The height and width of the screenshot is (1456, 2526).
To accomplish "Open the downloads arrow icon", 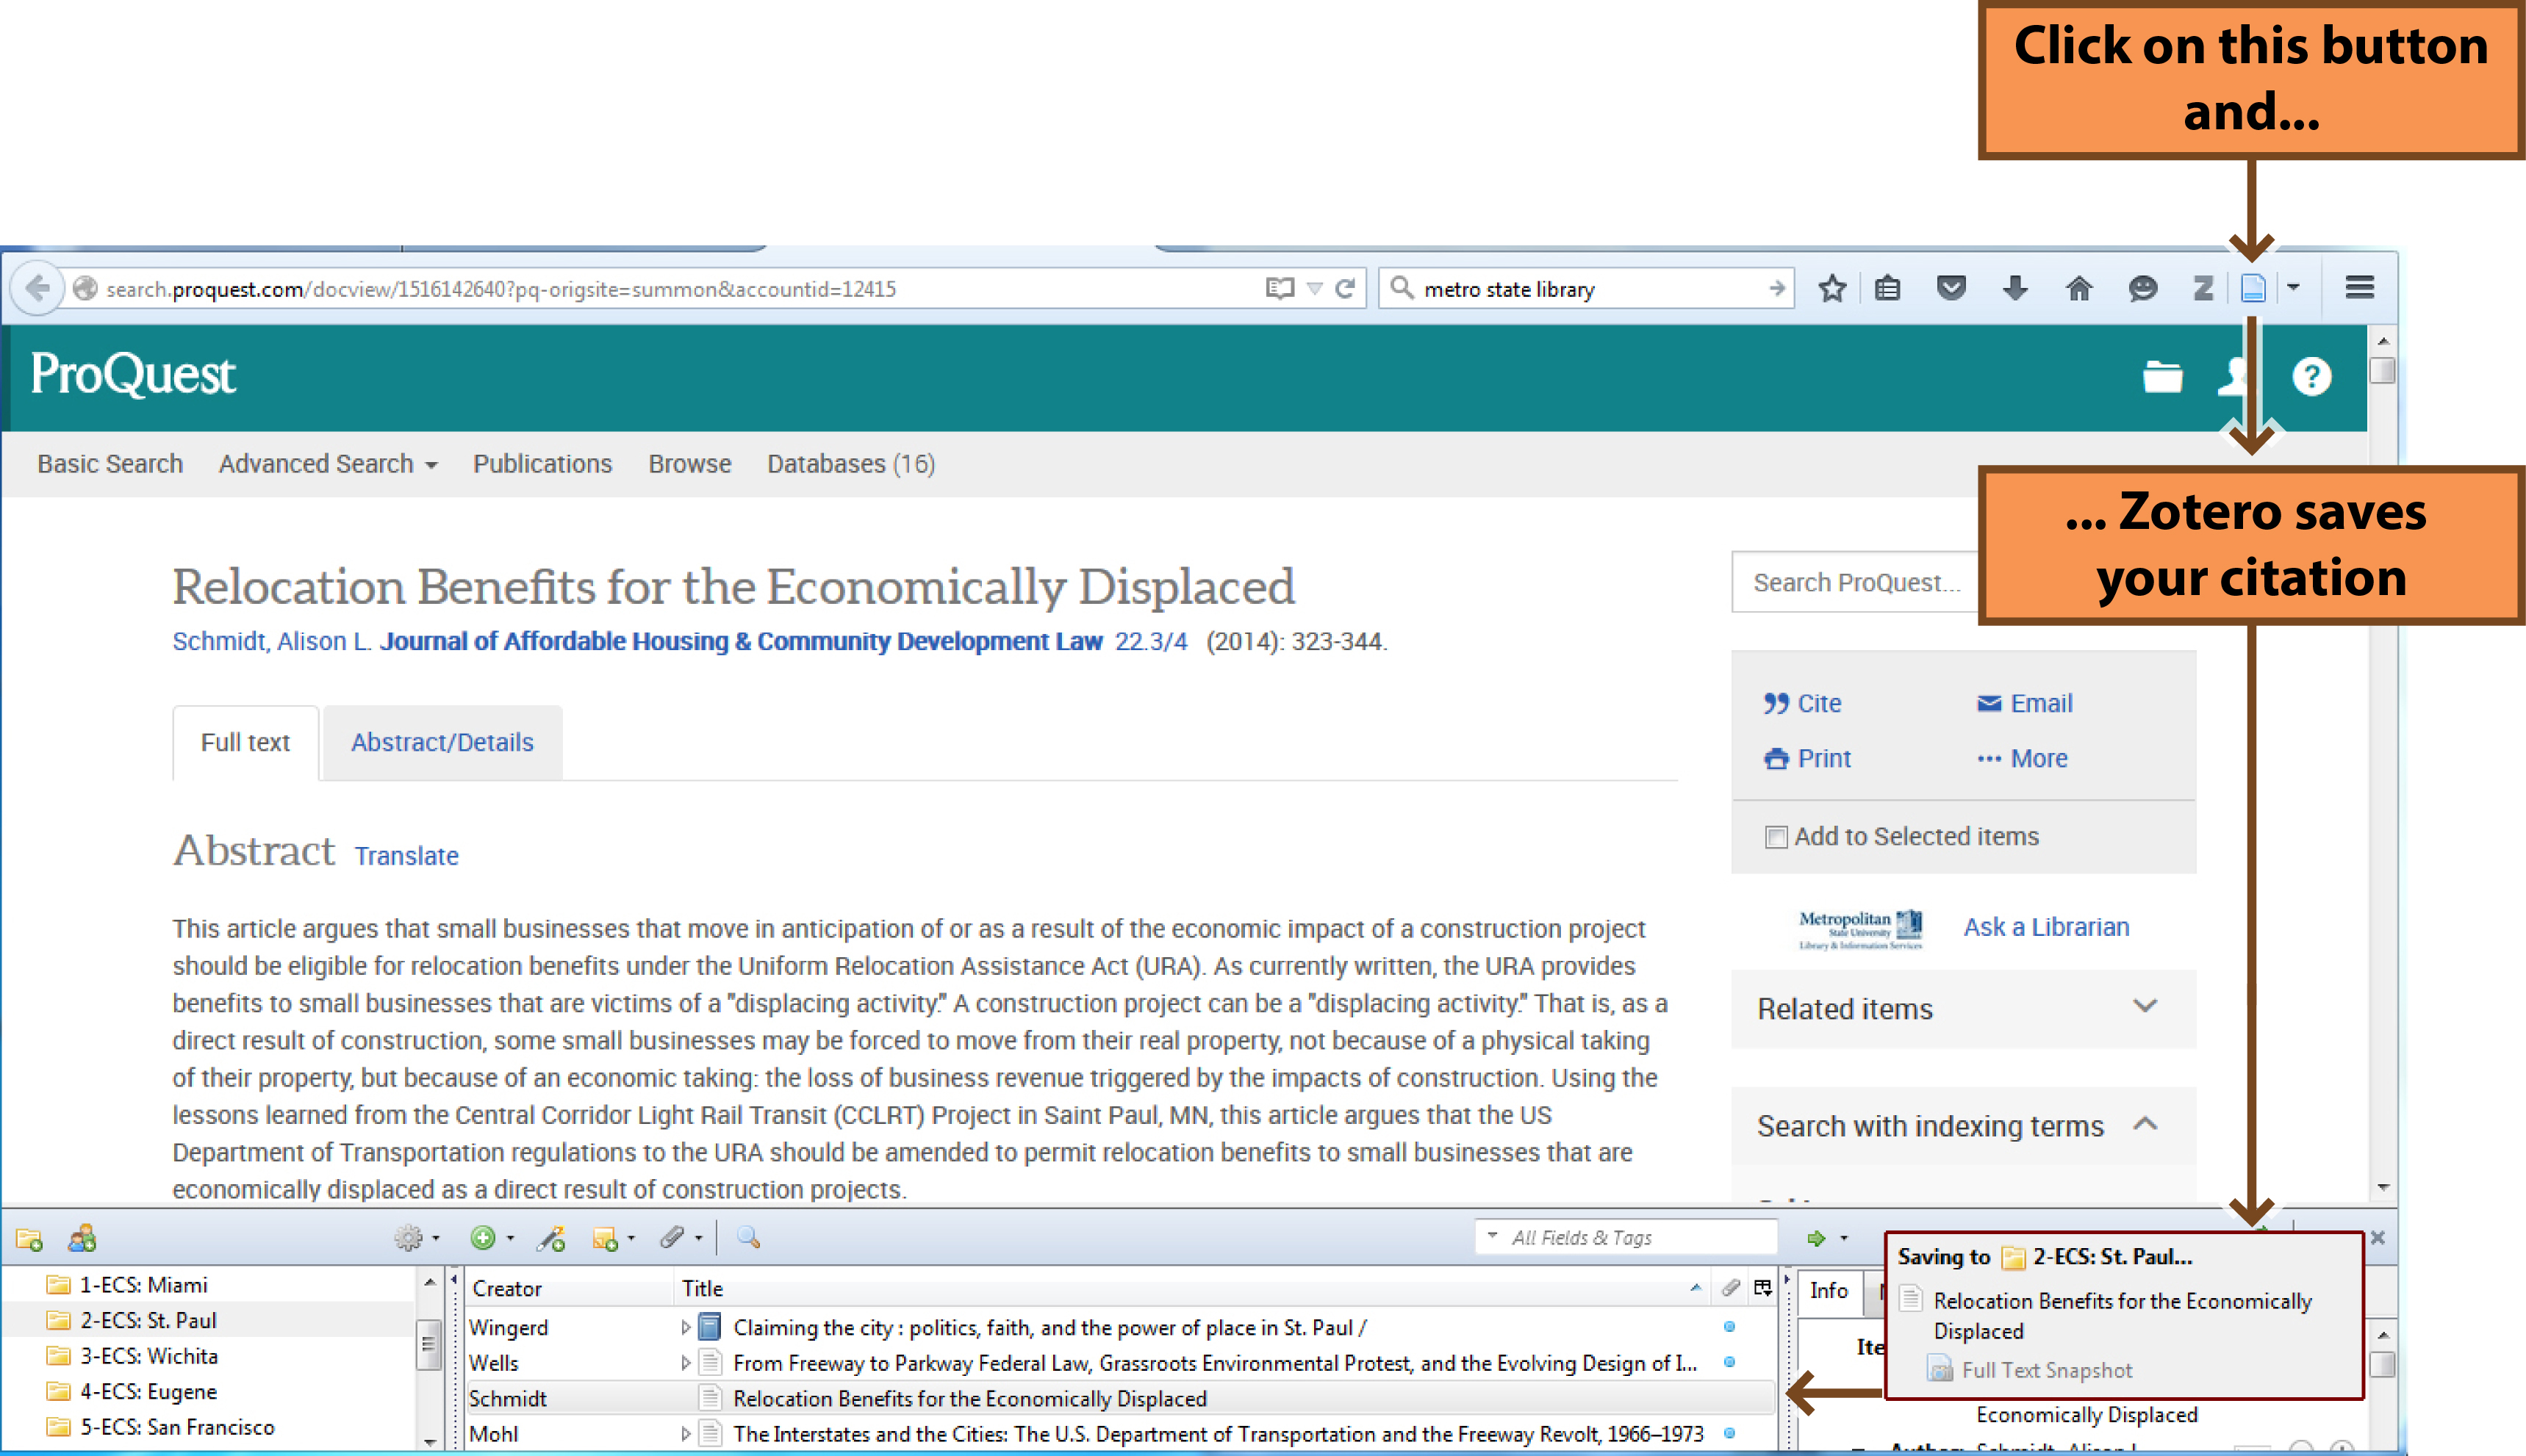I will [2014, 289].
